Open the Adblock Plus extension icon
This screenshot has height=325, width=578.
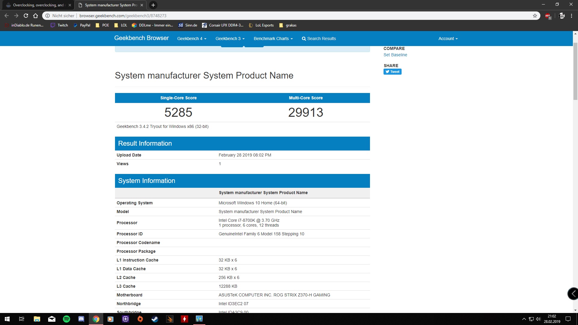pos(548,16)
